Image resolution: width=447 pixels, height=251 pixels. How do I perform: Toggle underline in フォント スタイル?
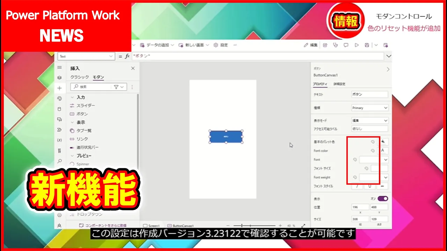[x=370, y=186]
